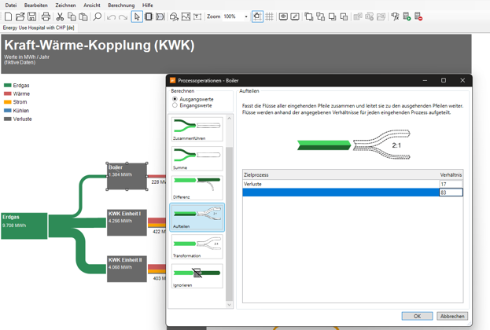The width and height of the screenshot is (490, 330).
Task: Print the diagram using the printer icon
Action: pyautogui.click(x=46, y=16)
